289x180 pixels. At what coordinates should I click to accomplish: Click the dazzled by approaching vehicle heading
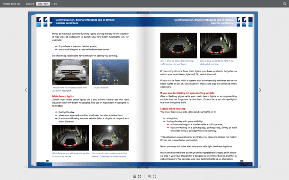pyautogui.click(x=187, y=93)
